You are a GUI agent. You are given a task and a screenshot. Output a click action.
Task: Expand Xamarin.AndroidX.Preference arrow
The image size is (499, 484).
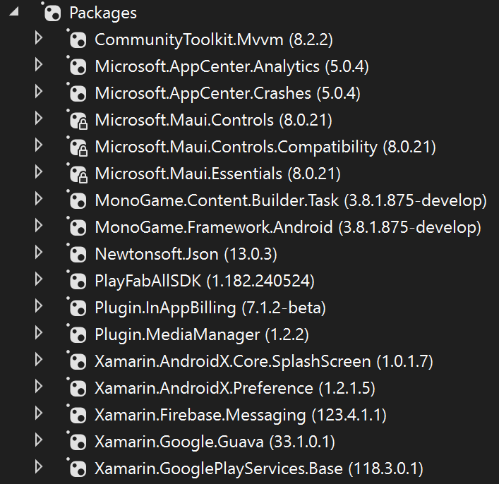tap(39, 387)
